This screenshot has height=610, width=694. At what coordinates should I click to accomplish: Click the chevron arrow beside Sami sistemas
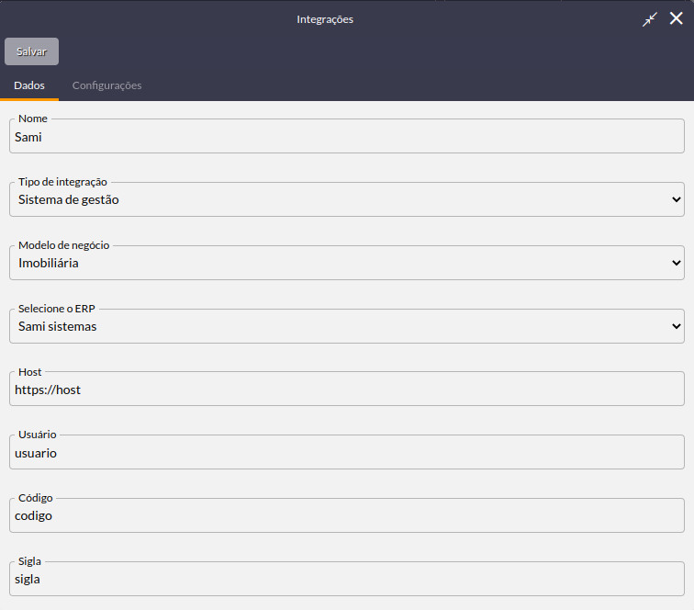(676, 326)
